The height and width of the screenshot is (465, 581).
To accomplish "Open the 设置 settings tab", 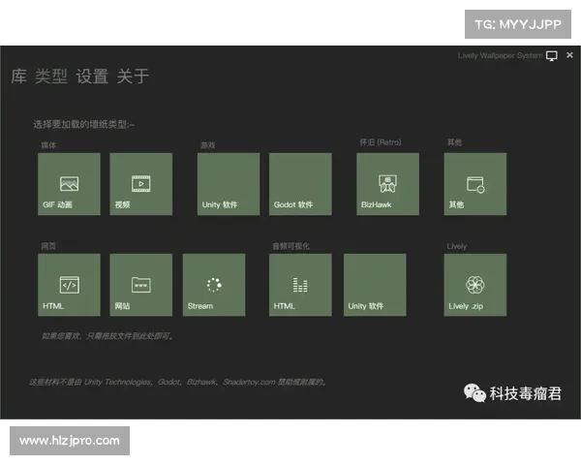I will 92,77.
